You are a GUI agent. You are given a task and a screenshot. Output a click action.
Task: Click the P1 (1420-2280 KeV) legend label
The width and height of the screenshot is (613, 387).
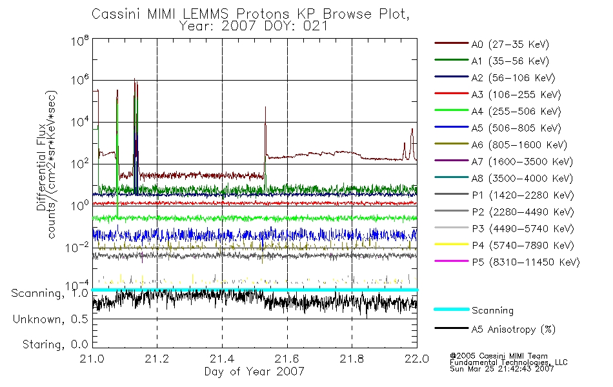(523, 195)
